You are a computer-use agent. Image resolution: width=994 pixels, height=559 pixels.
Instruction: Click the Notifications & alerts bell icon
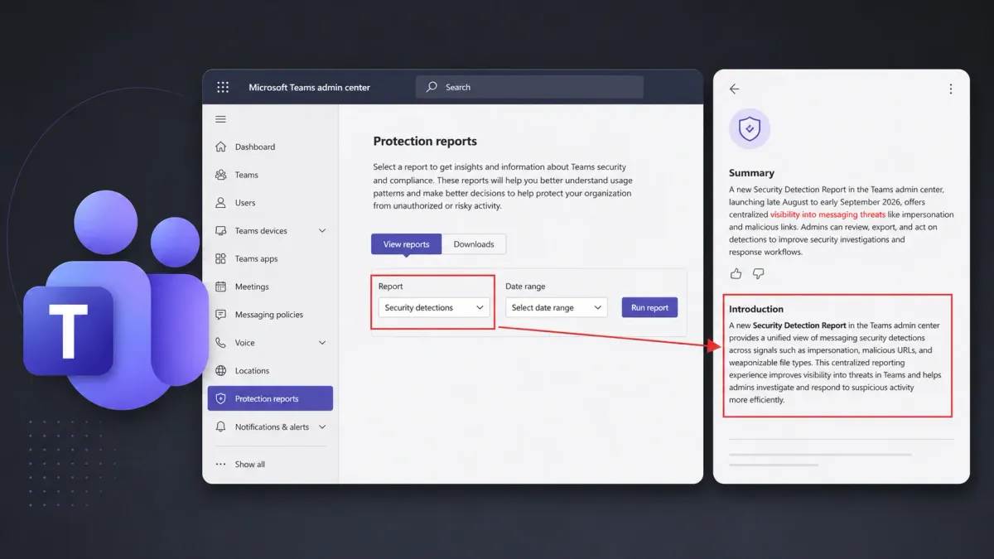click(220, 426)
